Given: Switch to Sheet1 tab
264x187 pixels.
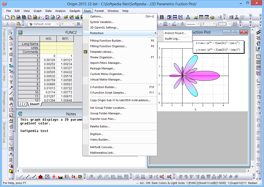Looking at the screenshot, I should coord(35,104).
